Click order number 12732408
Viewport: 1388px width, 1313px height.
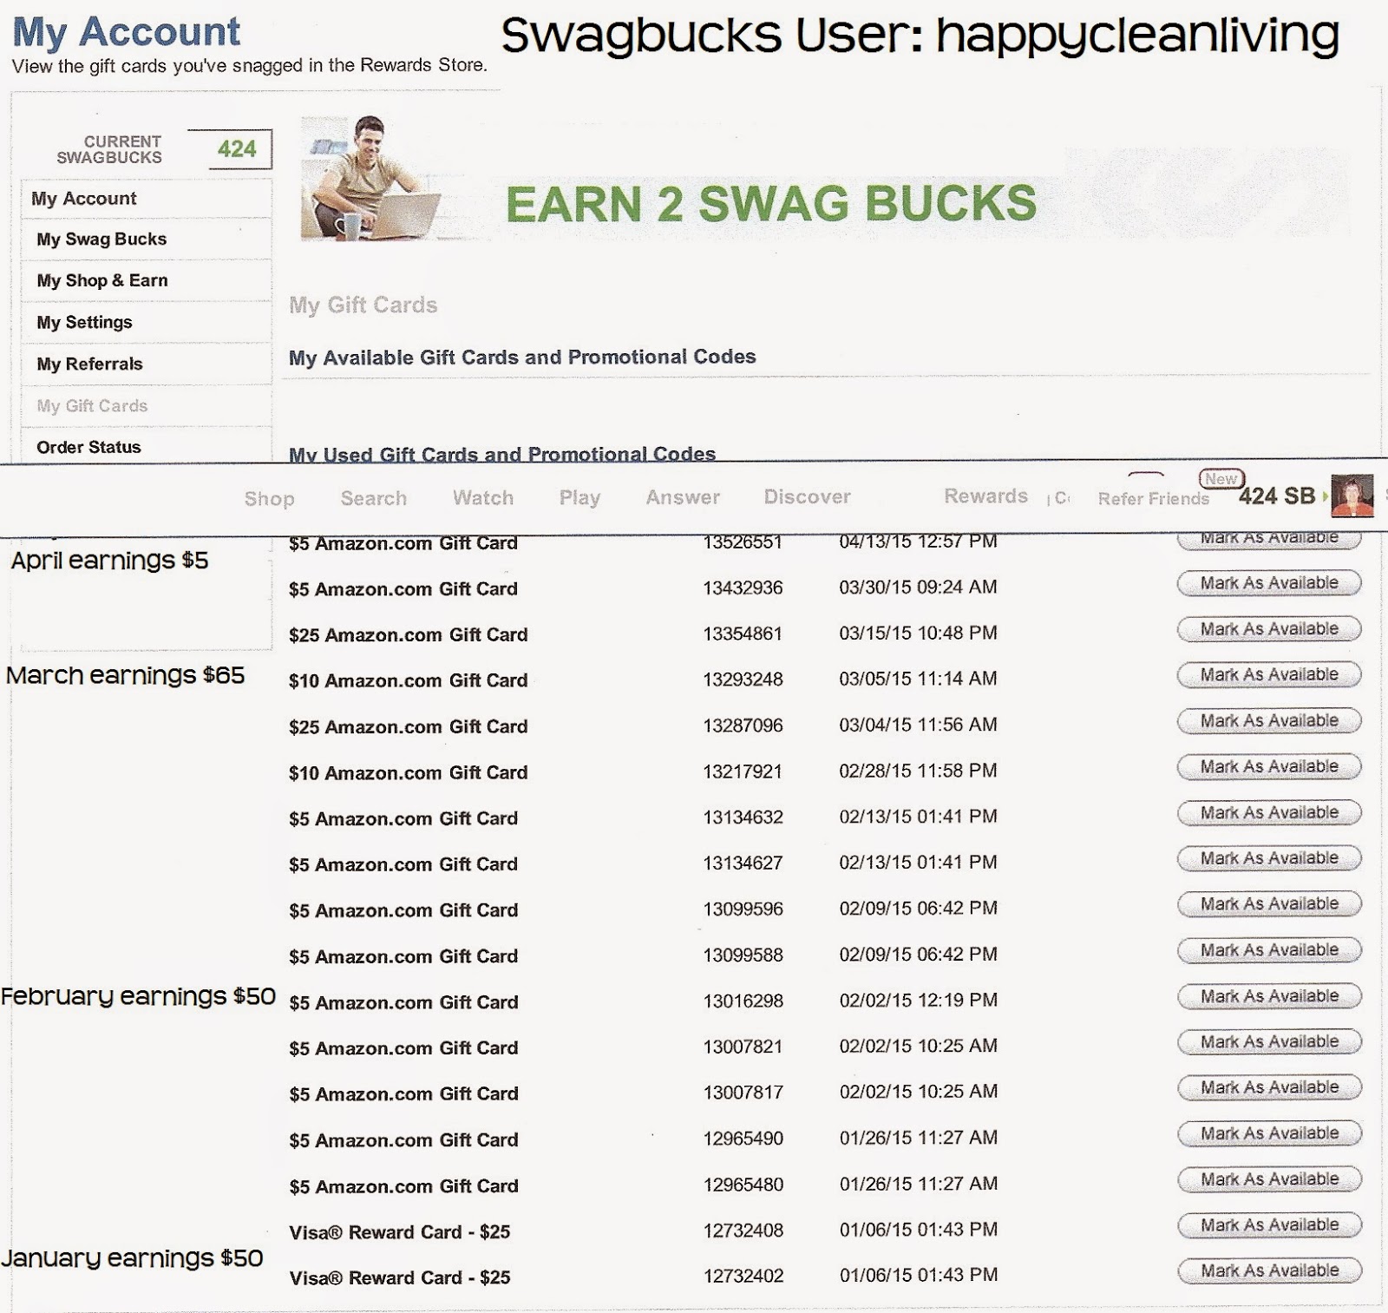tap(743, 1231)
